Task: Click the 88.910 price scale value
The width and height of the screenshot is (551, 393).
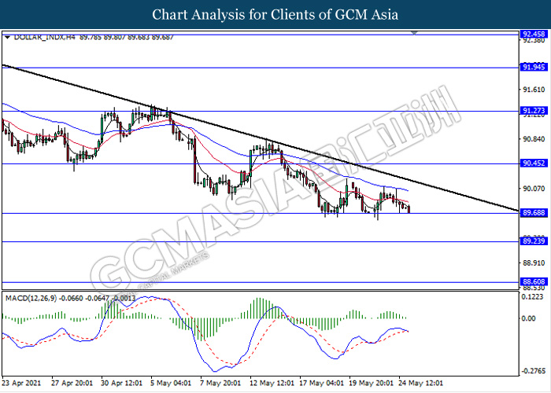Action: pos(534,263)
